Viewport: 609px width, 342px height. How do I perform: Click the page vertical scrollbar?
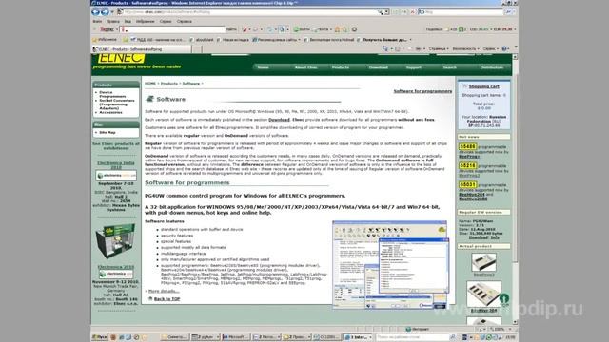(x=515, y=190)
